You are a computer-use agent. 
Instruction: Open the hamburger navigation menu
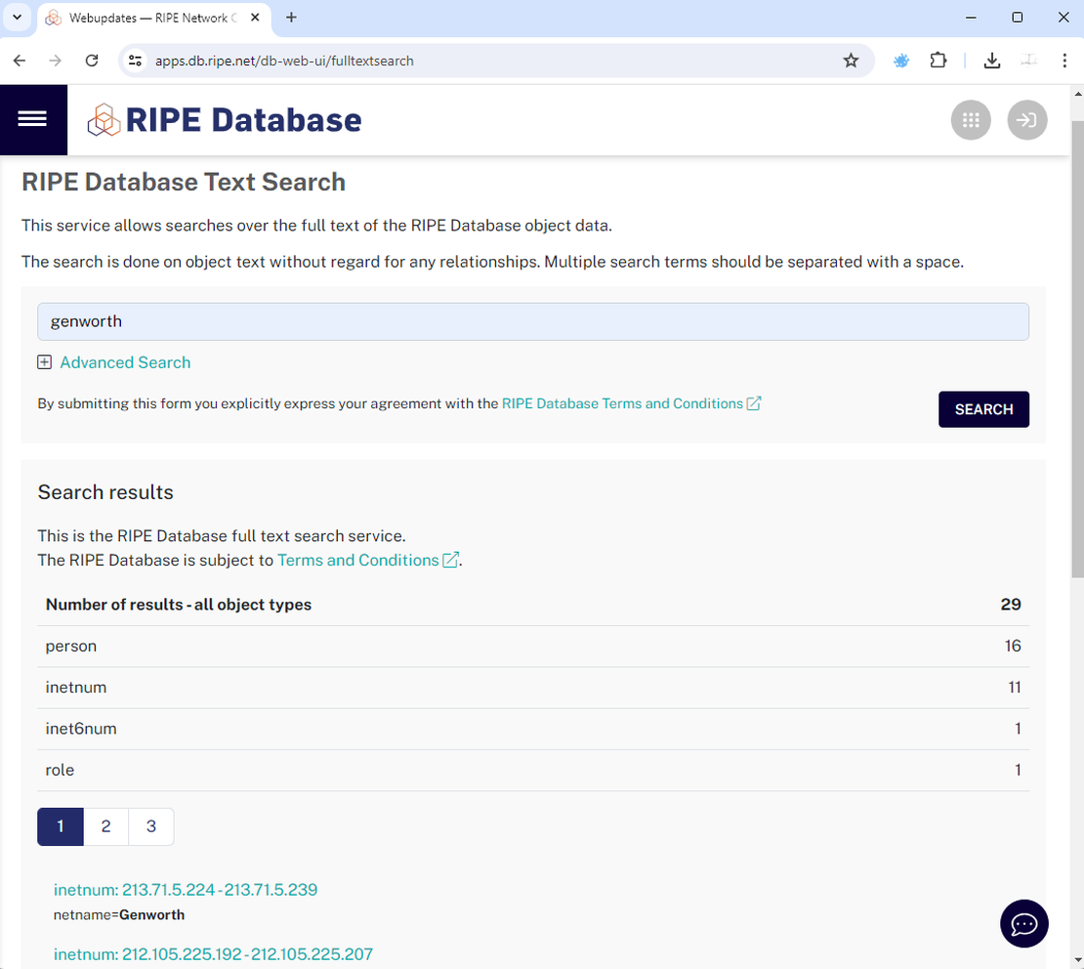(33, 119)
